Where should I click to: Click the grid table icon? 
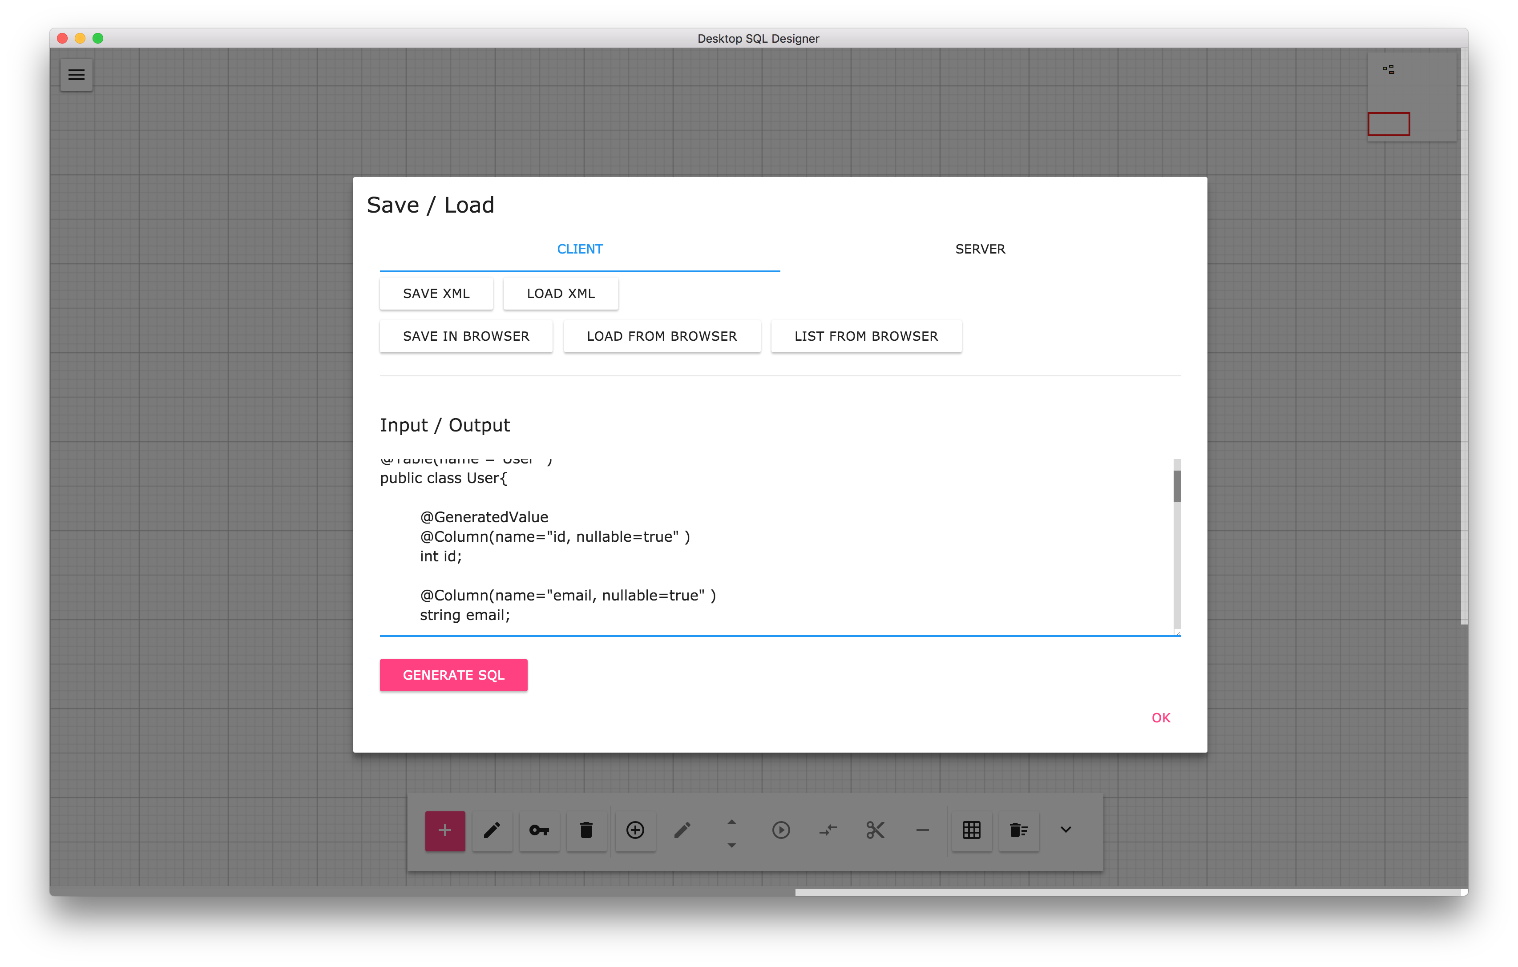[x=972, y=830]
